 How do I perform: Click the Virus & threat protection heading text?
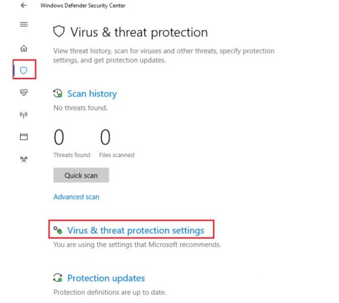pos(139,32)
